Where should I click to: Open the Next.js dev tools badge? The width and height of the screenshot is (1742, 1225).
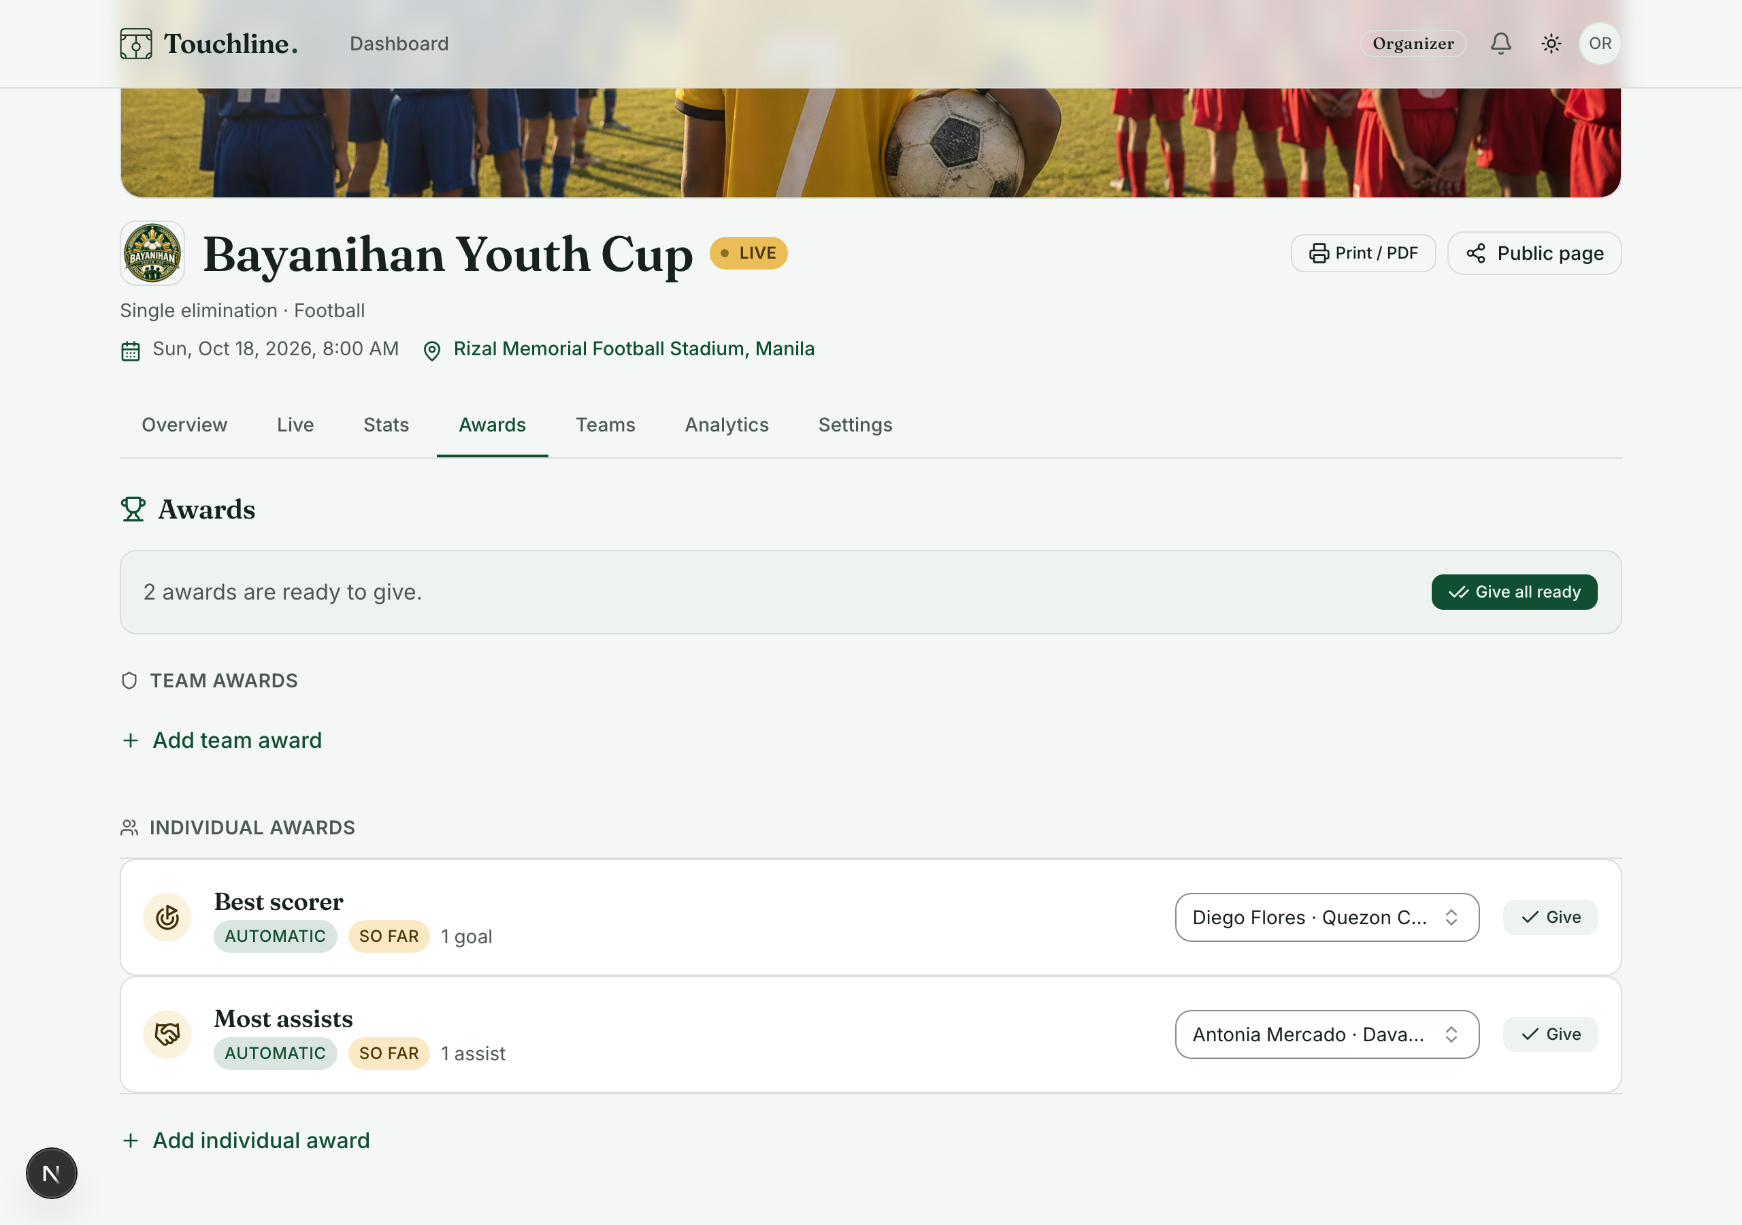(x=52, y=1173)
